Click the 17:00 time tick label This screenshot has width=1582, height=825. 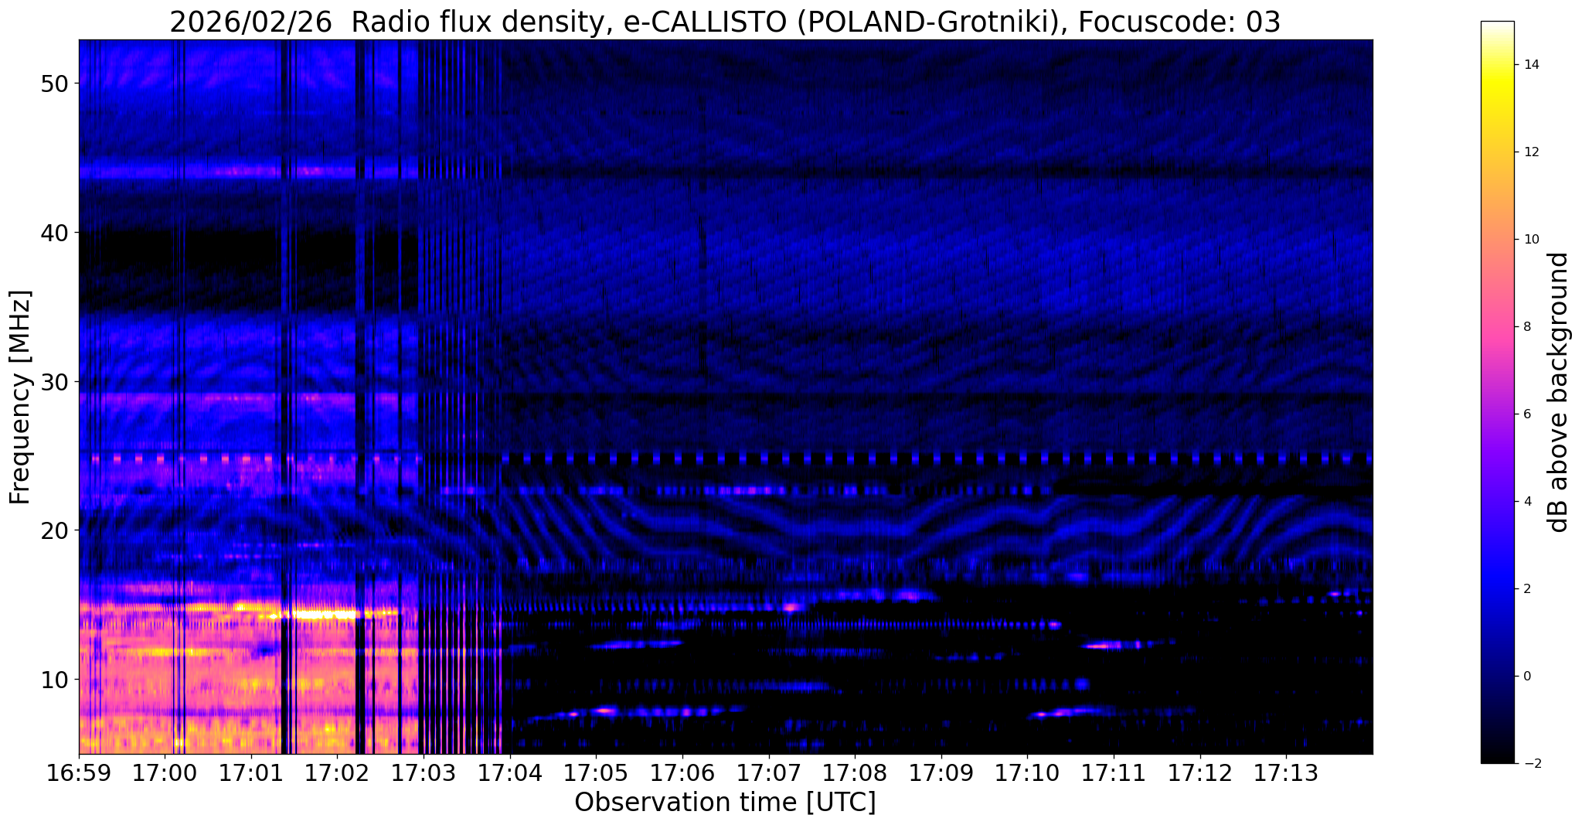pos(165,773)
